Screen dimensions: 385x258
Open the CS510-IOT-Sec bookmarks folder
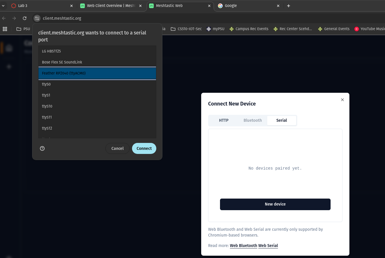point(186,29)
